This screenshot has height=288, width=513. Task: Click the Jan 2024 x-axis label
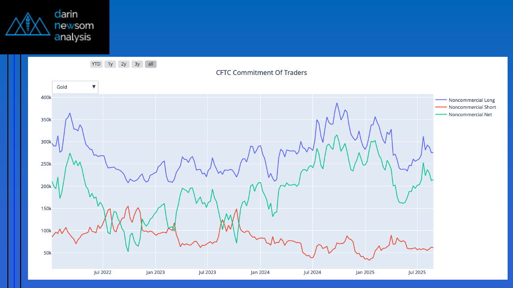pyautogui.click(x=260, y=272)
